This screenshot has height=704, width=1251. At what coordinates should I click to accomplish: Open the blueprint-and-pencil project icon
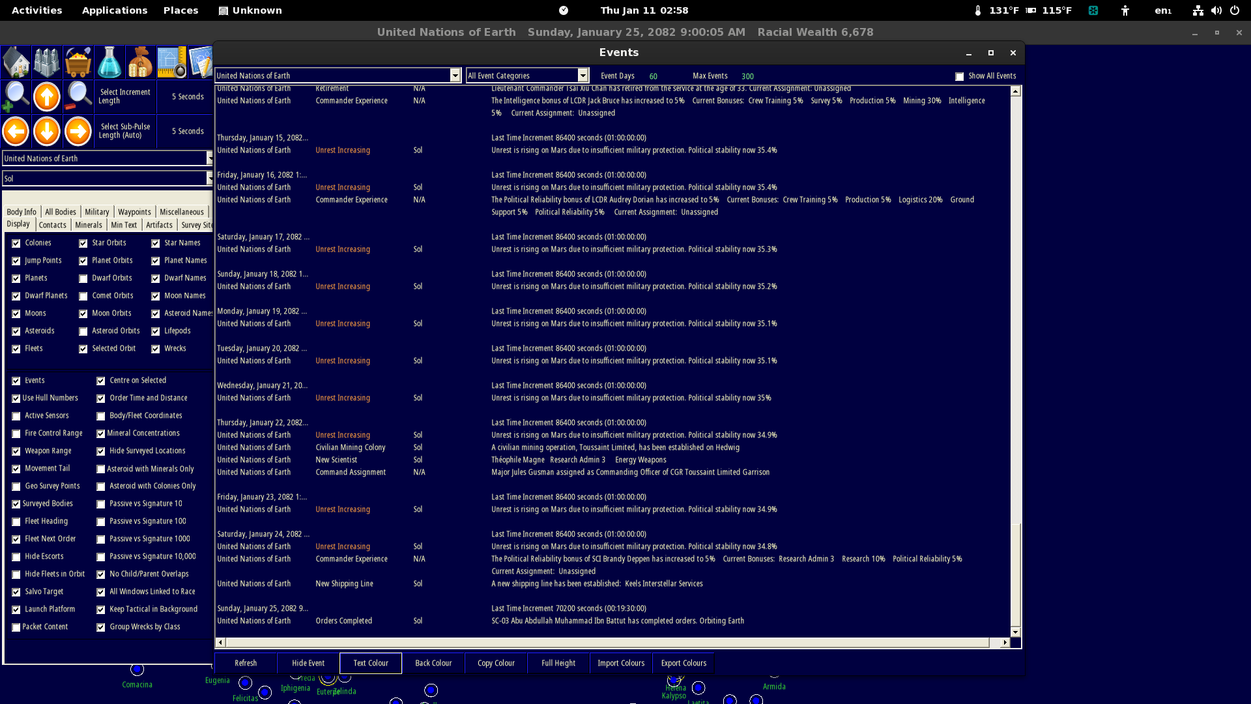201,63
